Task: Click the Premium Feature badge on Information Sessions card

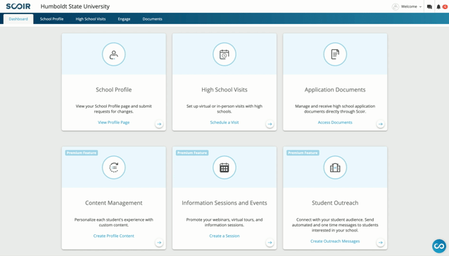Action: [x=192, y=153]
